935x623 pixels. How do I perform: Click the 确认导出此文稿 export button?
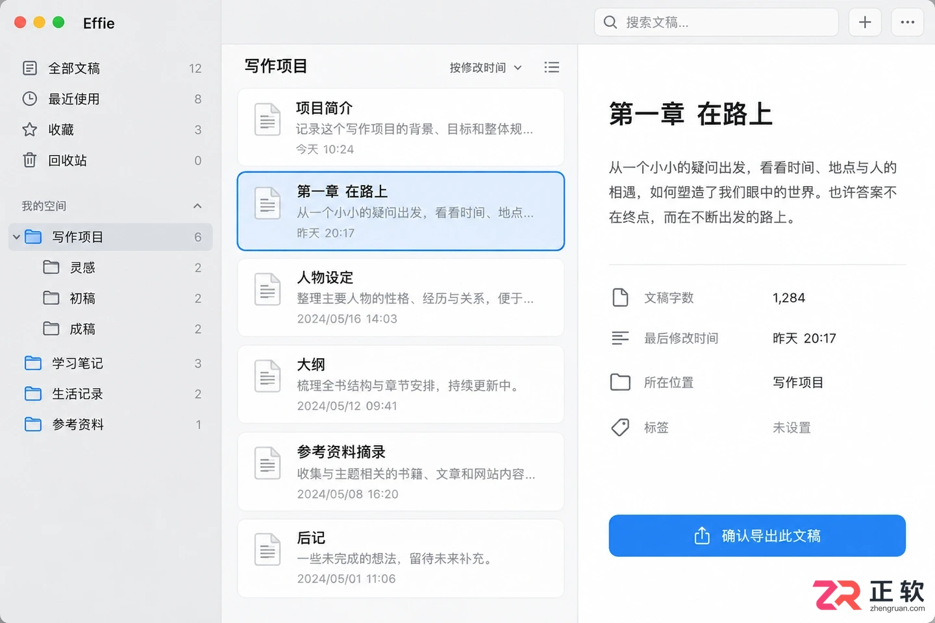point(757,535)
